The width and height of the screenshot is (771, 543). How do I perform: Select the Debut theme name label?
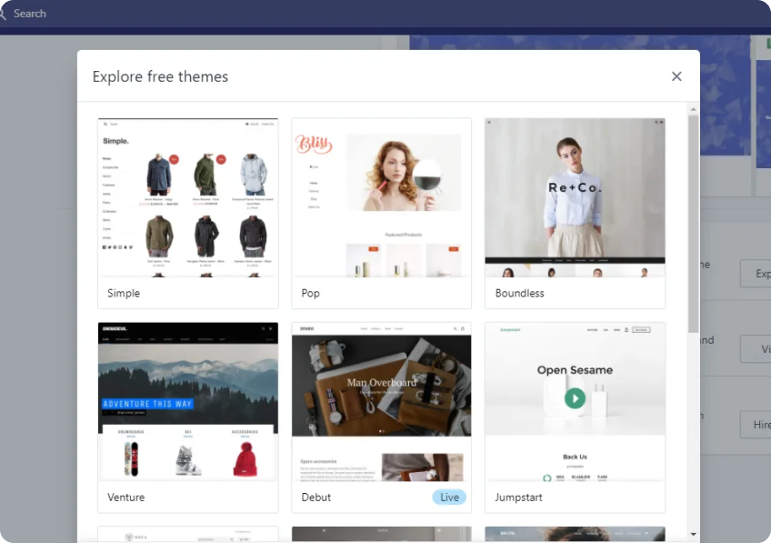[x=316, y=498]
